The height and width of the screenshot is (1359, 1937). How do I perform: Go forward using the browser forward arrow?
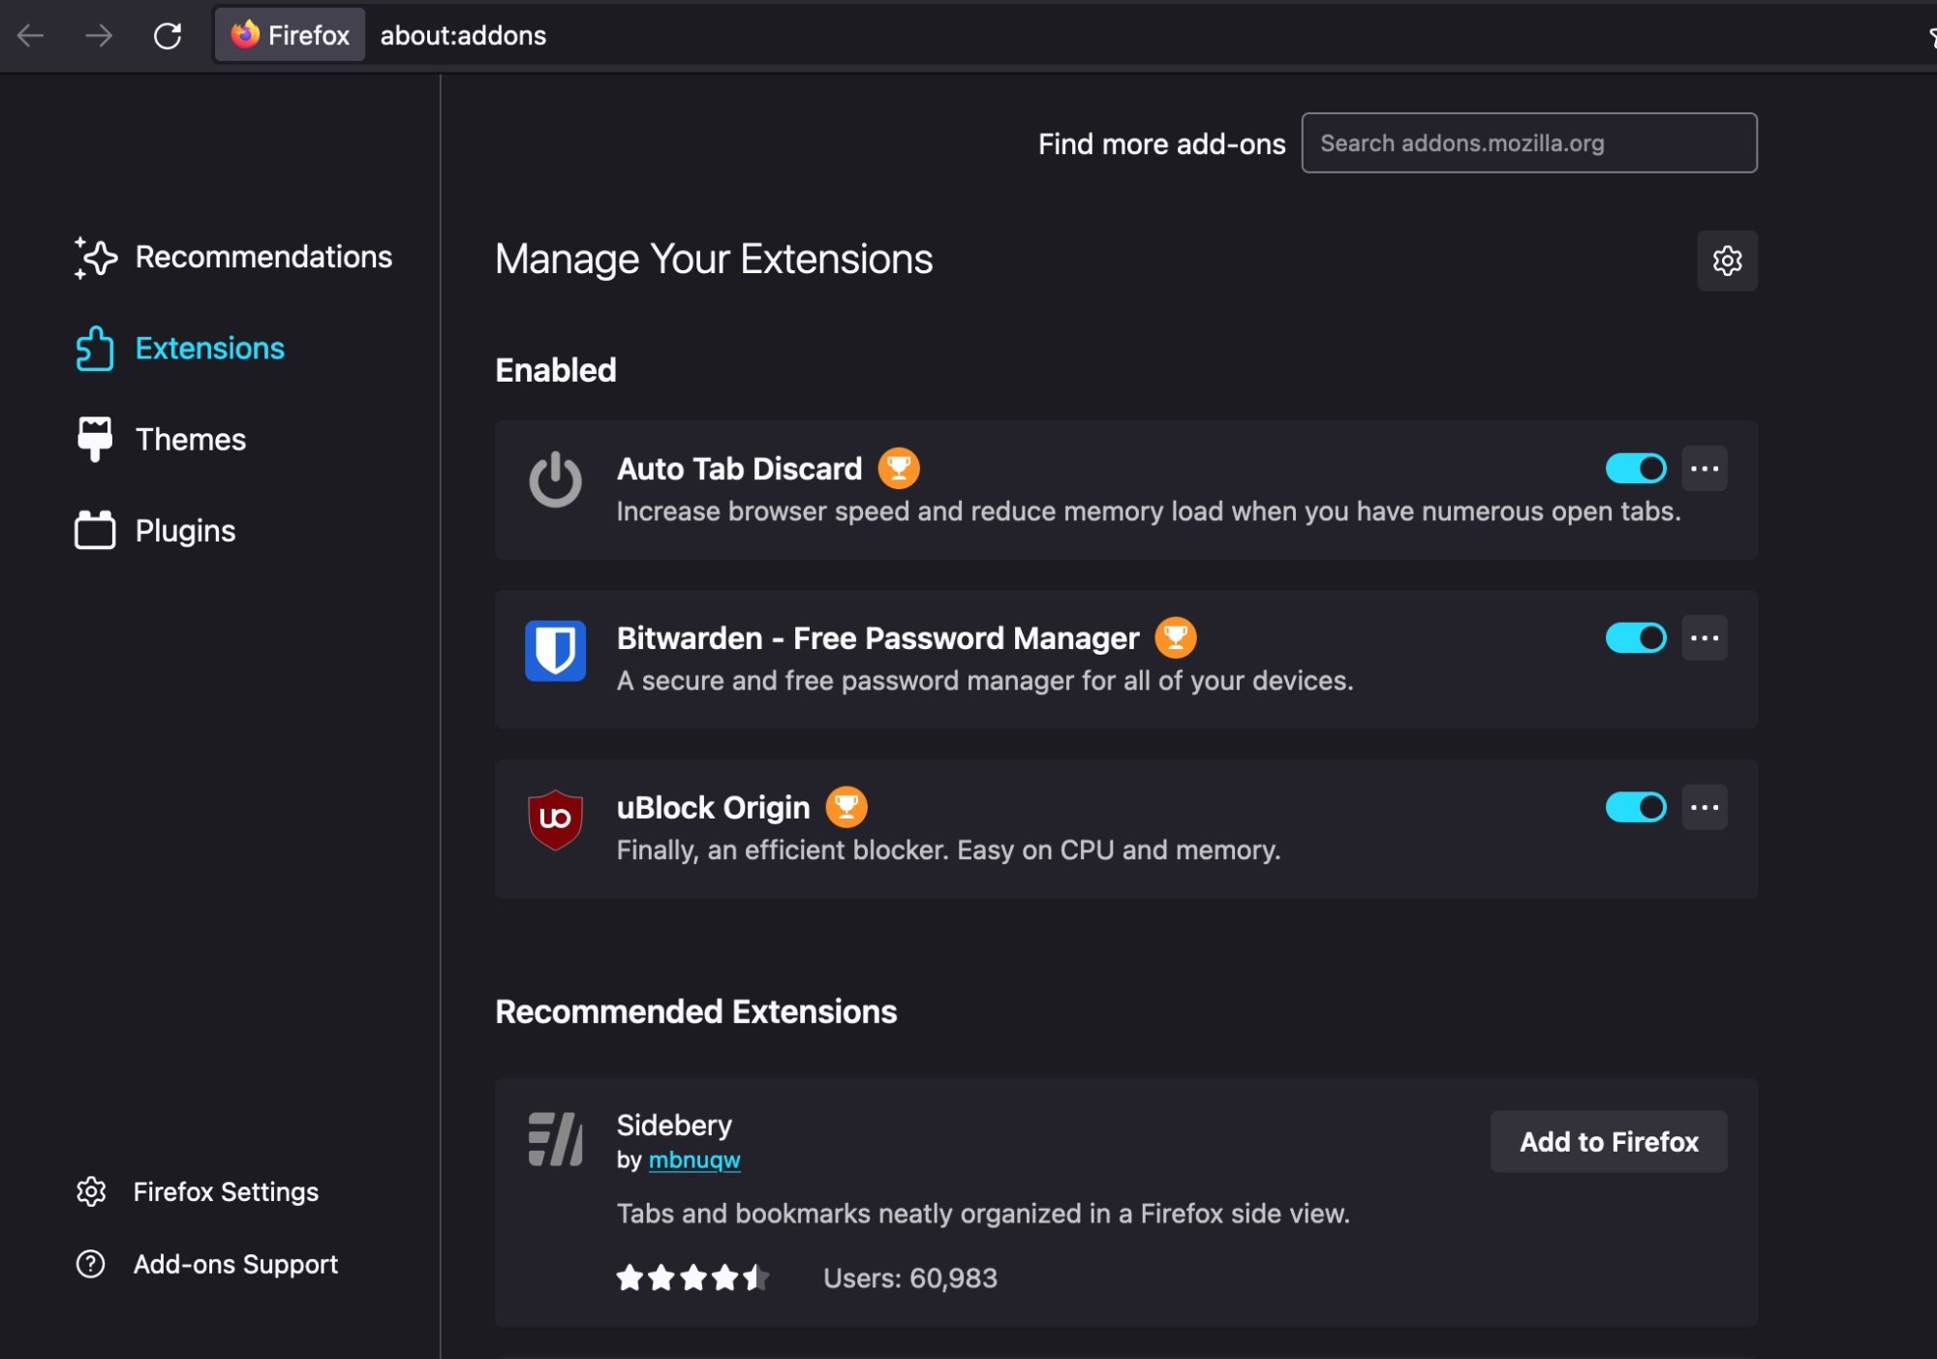[99, 36]
